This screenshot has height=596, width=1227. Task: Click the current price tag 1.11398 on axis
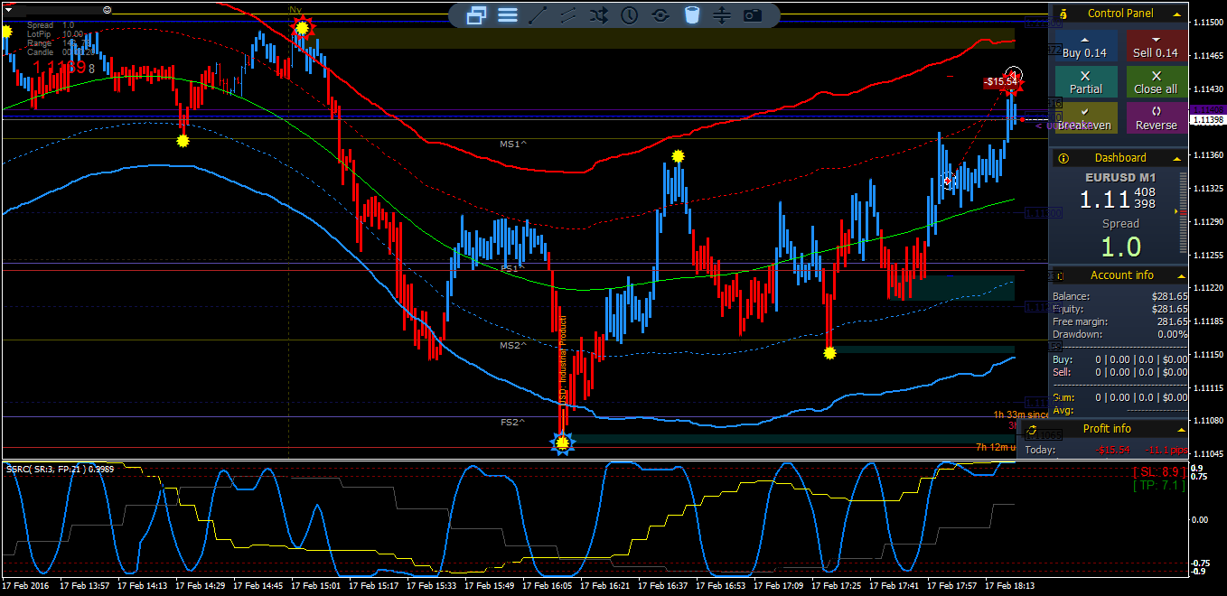tap(1207, 120)
